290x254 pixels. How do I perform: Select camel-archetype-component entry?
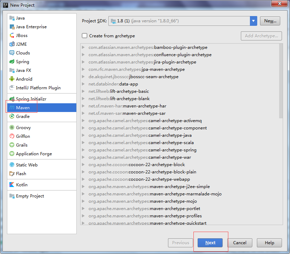(x=147, y=128)
